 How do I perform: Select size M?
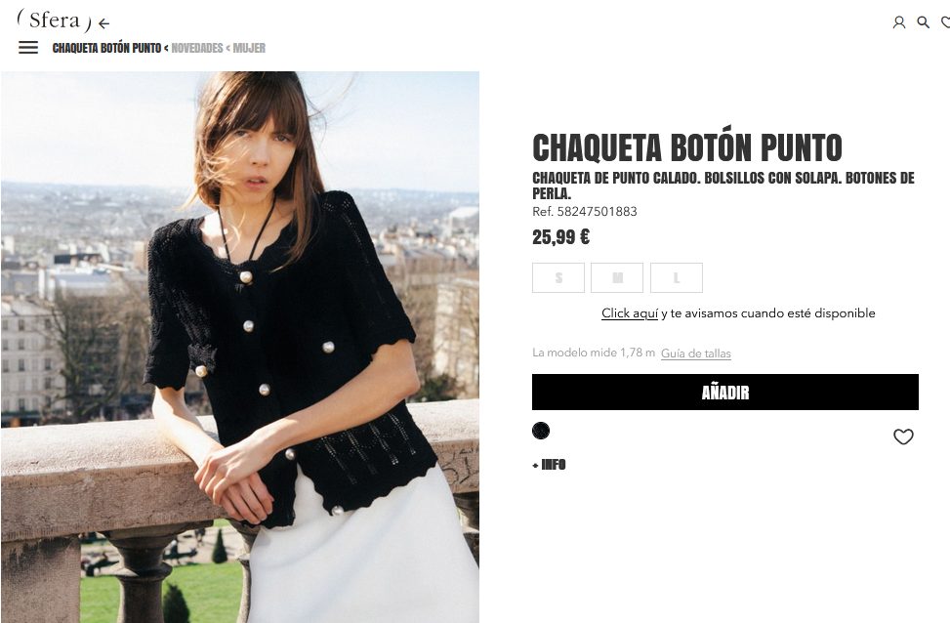coord(617,277)
